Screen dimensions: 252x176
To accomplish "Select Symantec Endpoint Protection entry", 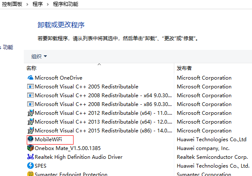I will pyautogui.click(x=71, y=174).
